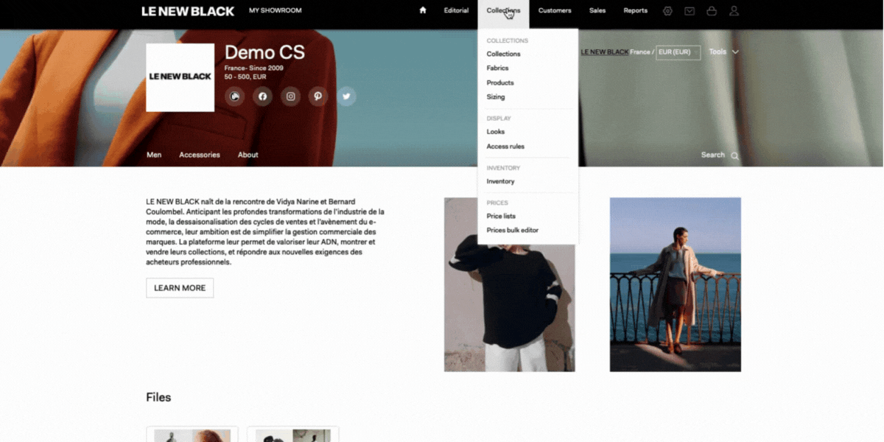Open the Accessories category tab
The width and height of the screenshot is (884, 442).
[200, 155]
